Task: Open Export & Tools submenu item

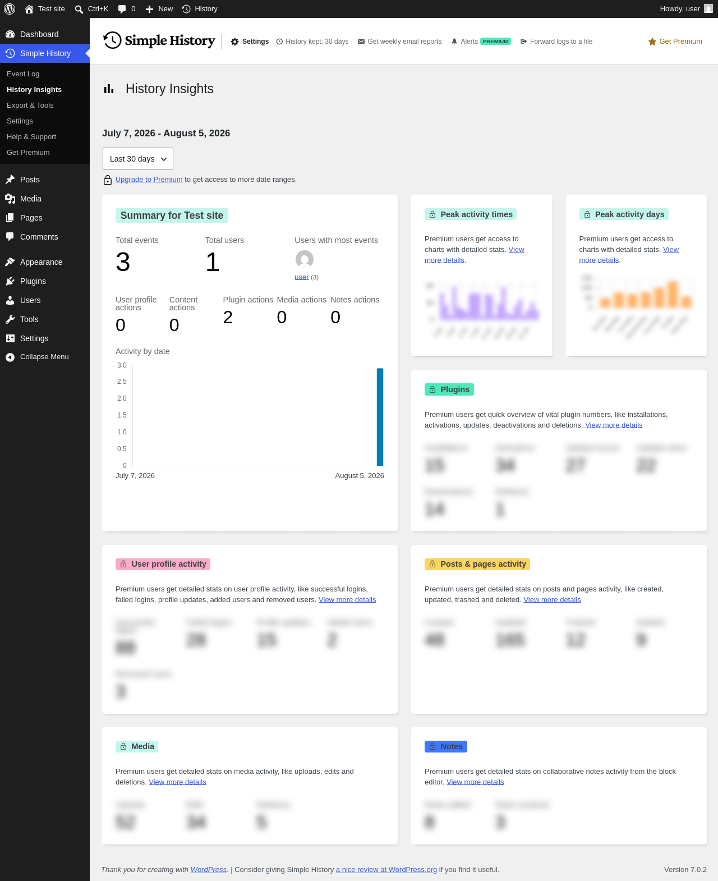Action: coord(30,105)
